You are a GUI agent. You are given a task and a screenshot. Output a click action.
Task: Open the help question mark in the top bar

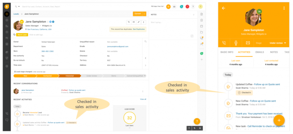tap(193, 7)
